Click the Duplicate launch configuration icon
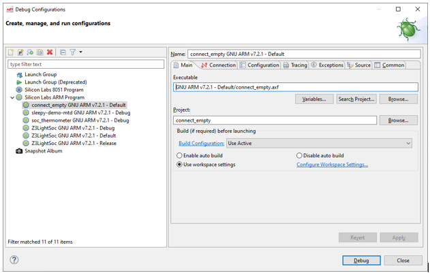 pyautogui.click(x=40, y=52)
